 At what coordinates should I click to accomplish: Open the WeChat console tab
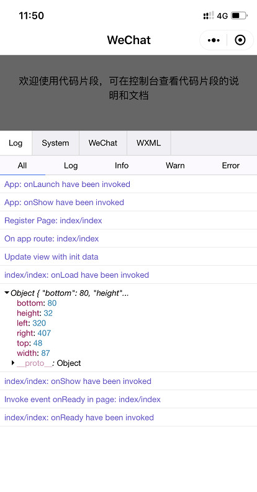click(x=103, y=143)
